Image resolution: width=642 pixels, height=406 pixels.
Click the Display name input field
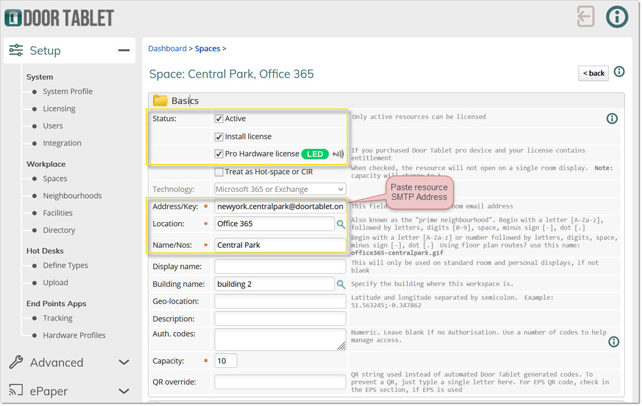[x=280, y=267]
